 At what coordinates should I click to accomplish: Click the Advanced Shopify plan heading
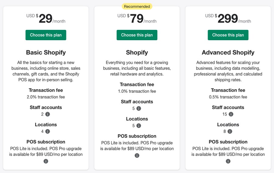click(228, 52)
